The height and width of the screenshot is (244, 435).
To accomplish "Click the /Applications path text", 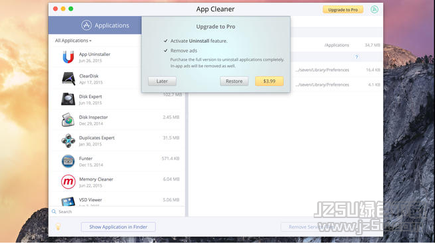I will [x=336, y=45].
